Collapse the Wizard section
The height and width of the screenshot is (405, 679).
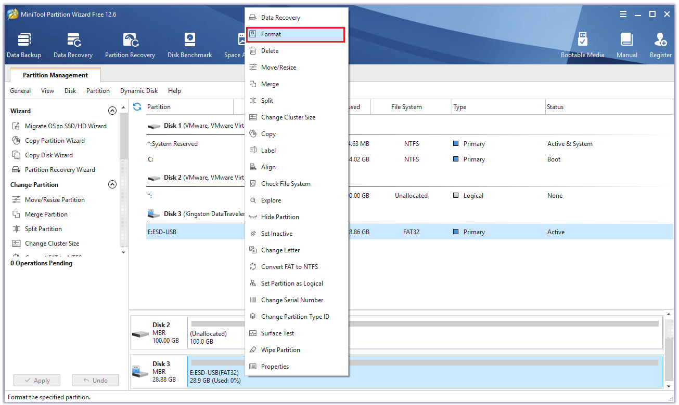112,111
